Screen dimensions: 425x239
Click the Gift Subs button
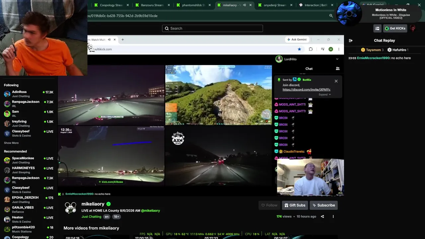coord(295,205)
